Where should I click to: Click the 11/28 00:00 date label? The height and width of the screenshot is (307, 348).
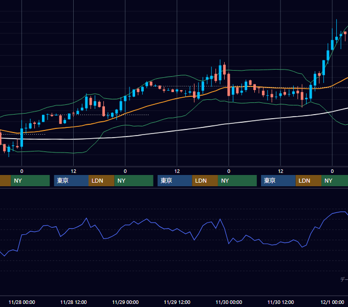(21, 302)
